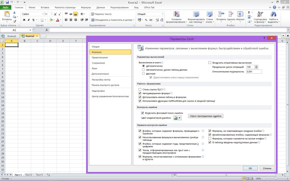Toggle background error checking checkbox
Screen dimensions: 290x181
(142, 113)
